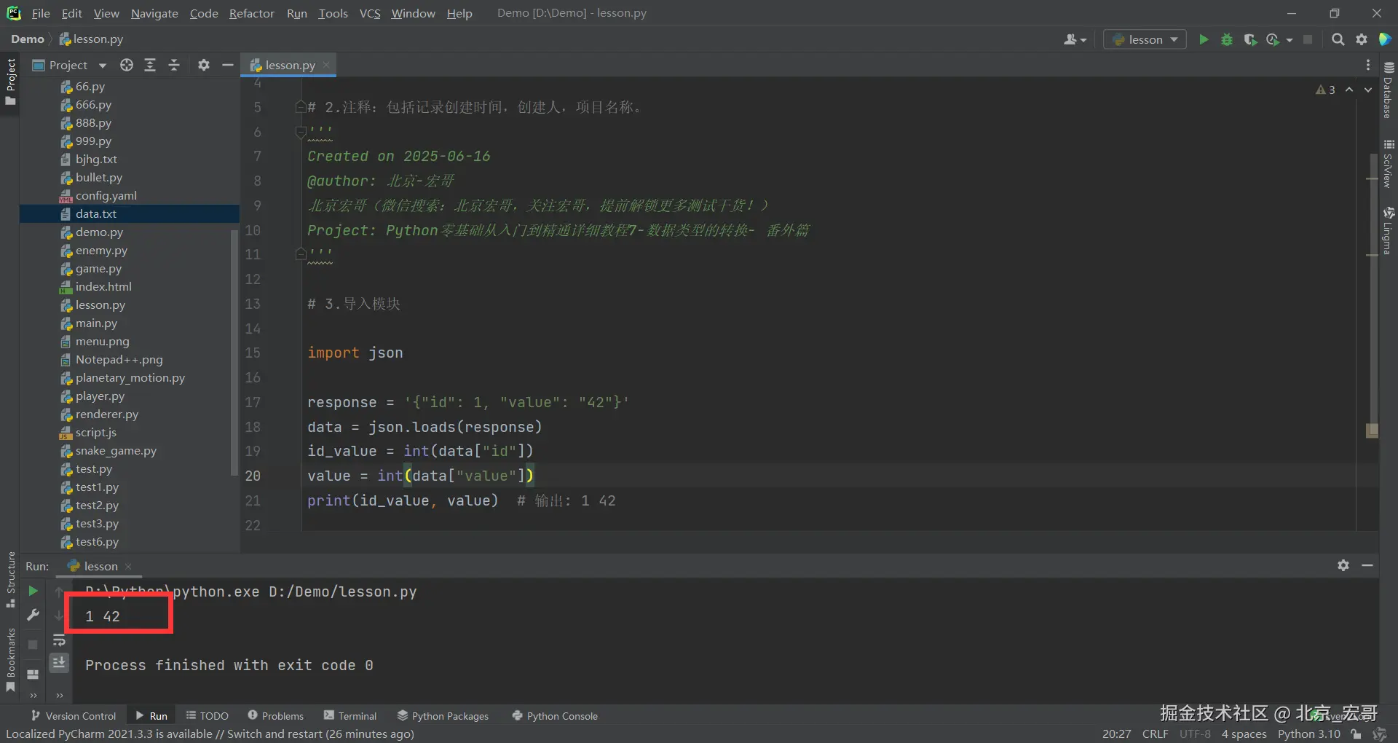
Task: Open the Python Console tool window
Action: [555, 716]
